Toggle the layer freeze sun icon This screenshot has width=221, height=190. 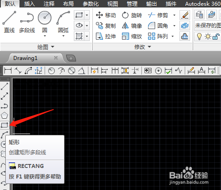208,36
